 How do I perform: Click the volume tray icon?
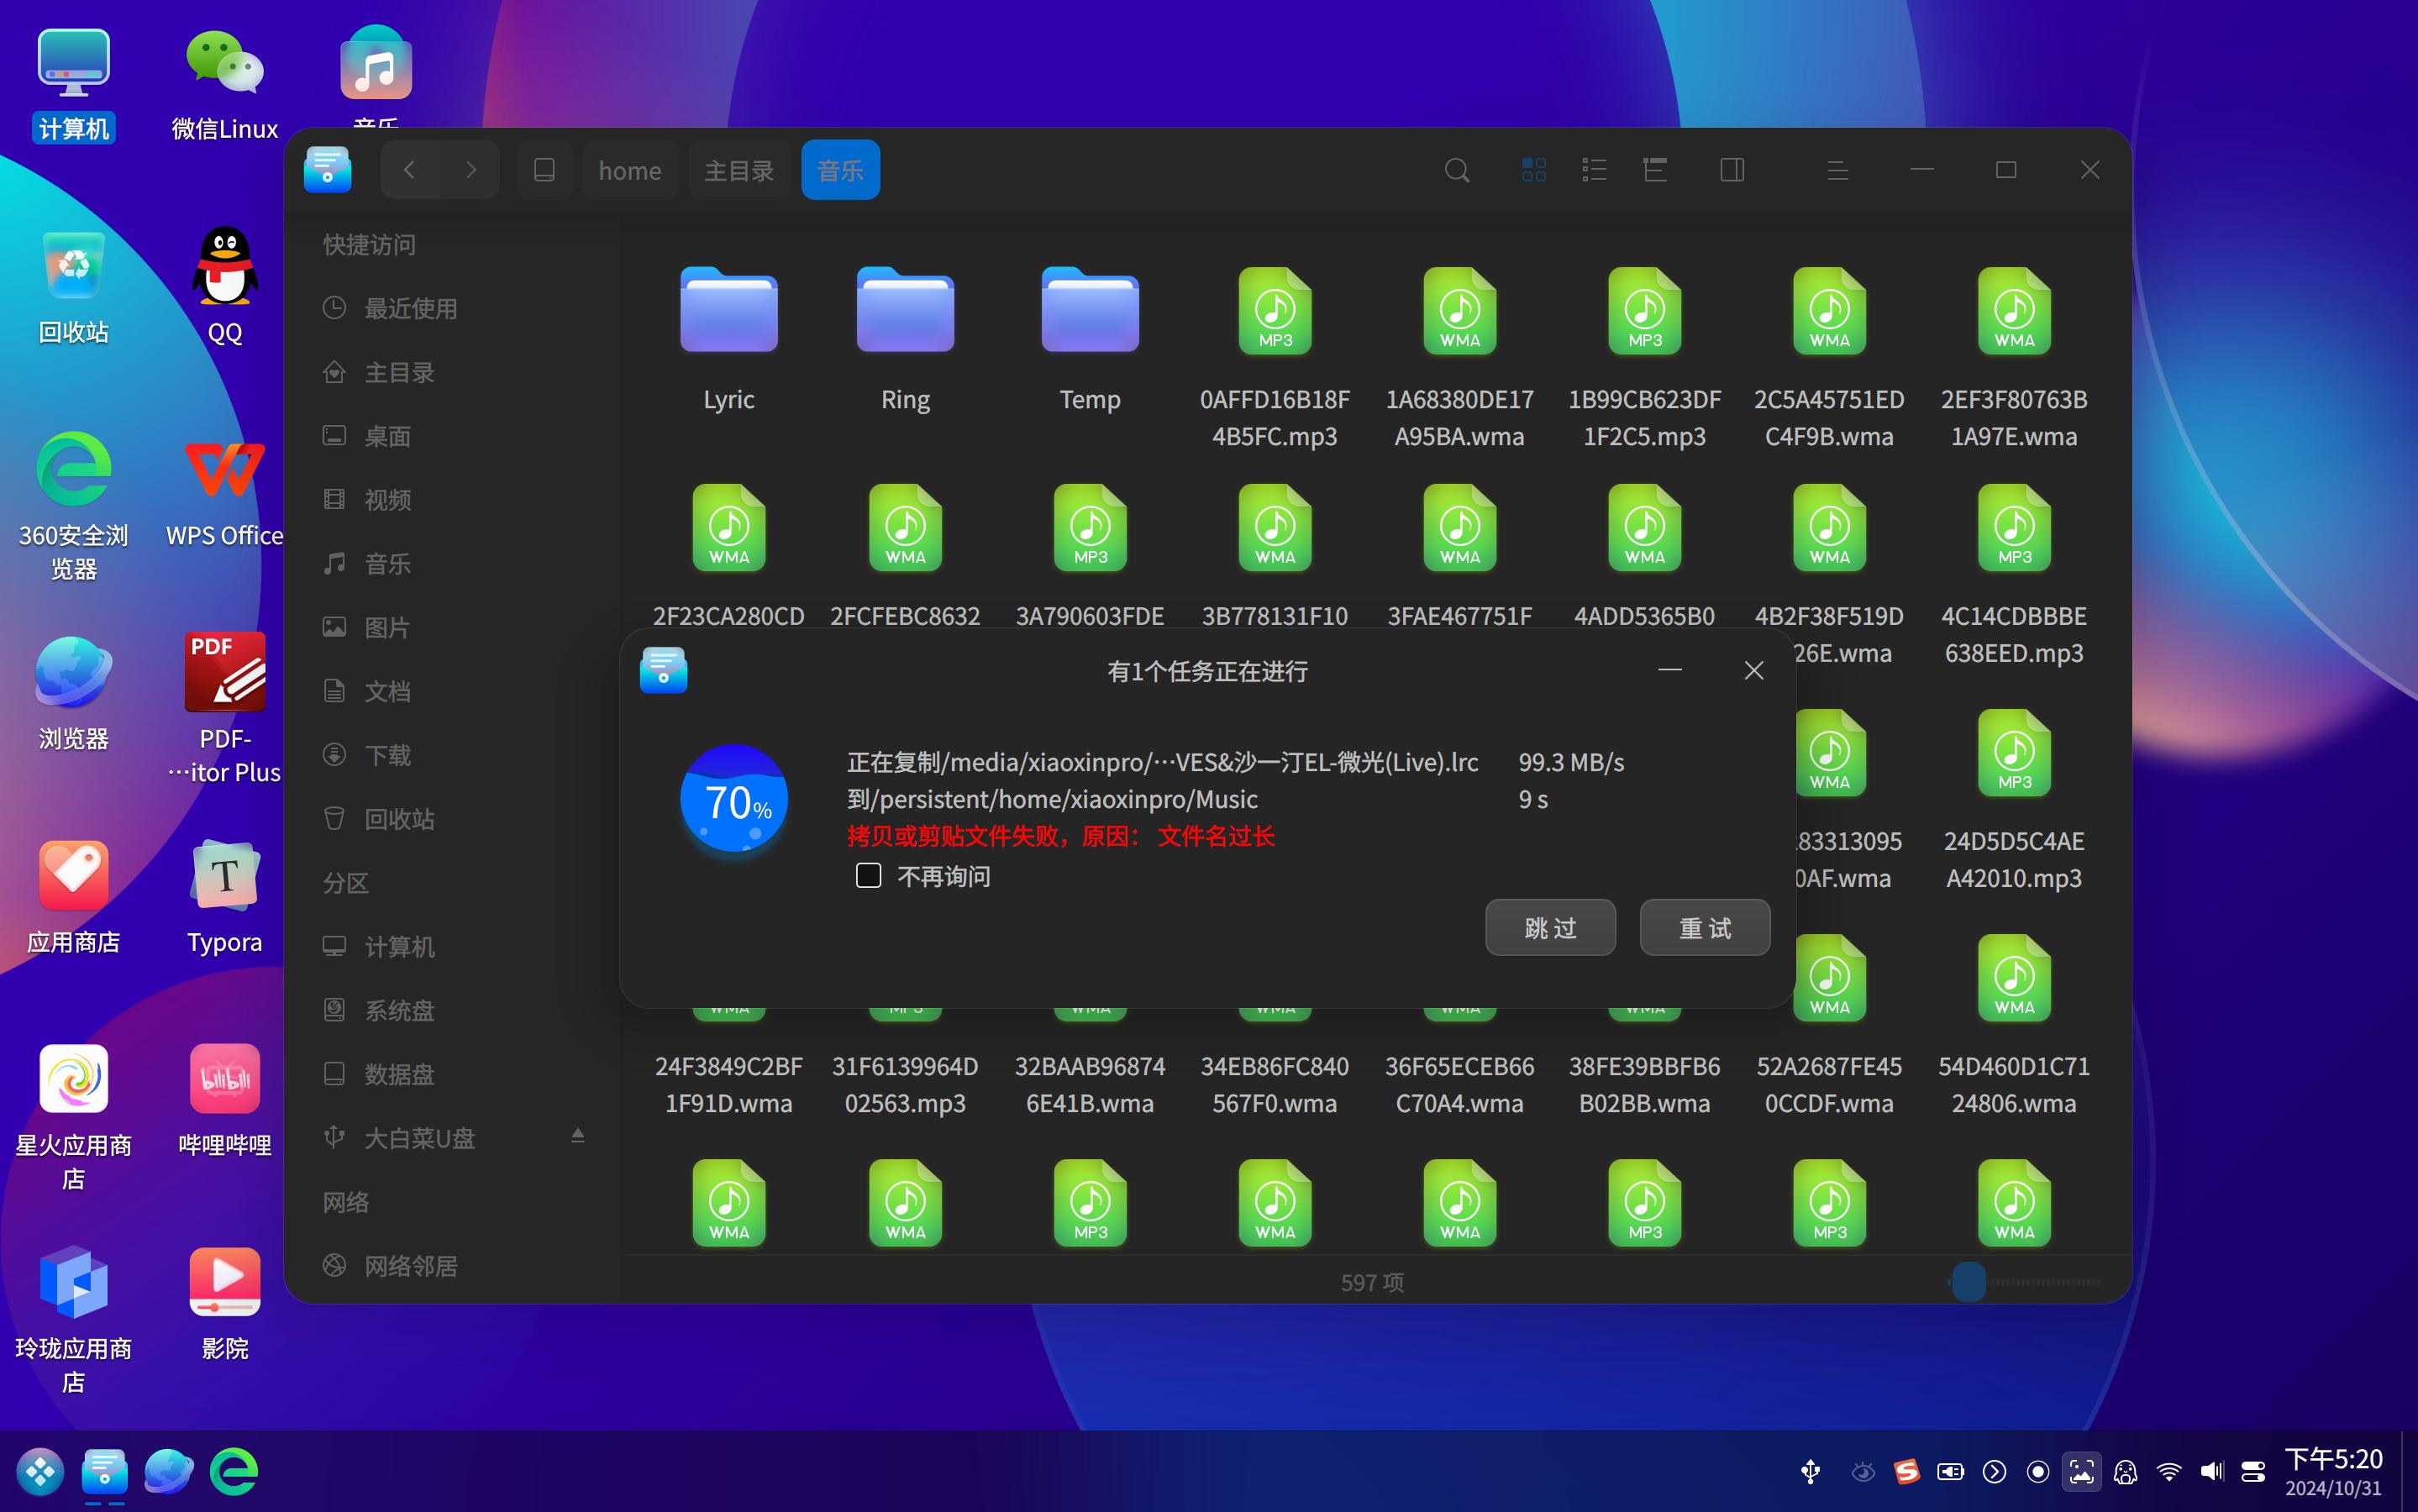(x=2212, y=1471)
